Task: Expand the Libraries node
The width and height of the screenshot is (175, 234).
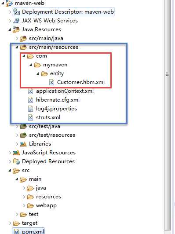Action: click(x=17, y=144)
